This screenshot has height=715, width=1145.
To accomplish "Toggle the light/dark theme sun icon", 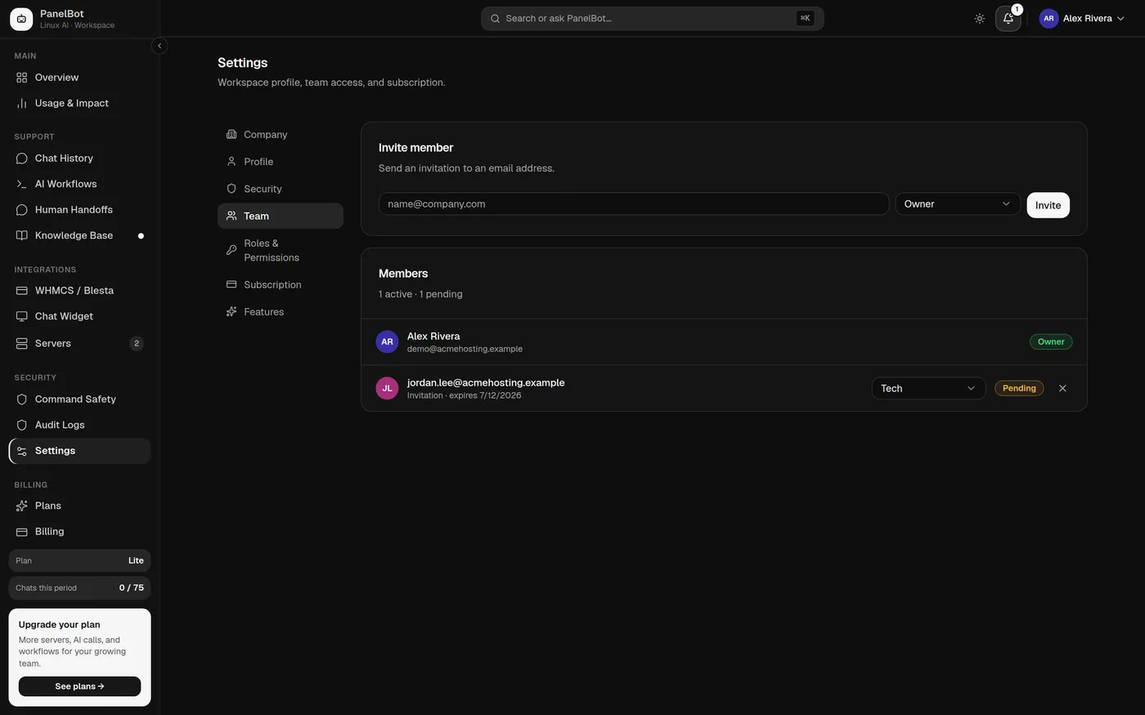I will [x=980, y=19].
